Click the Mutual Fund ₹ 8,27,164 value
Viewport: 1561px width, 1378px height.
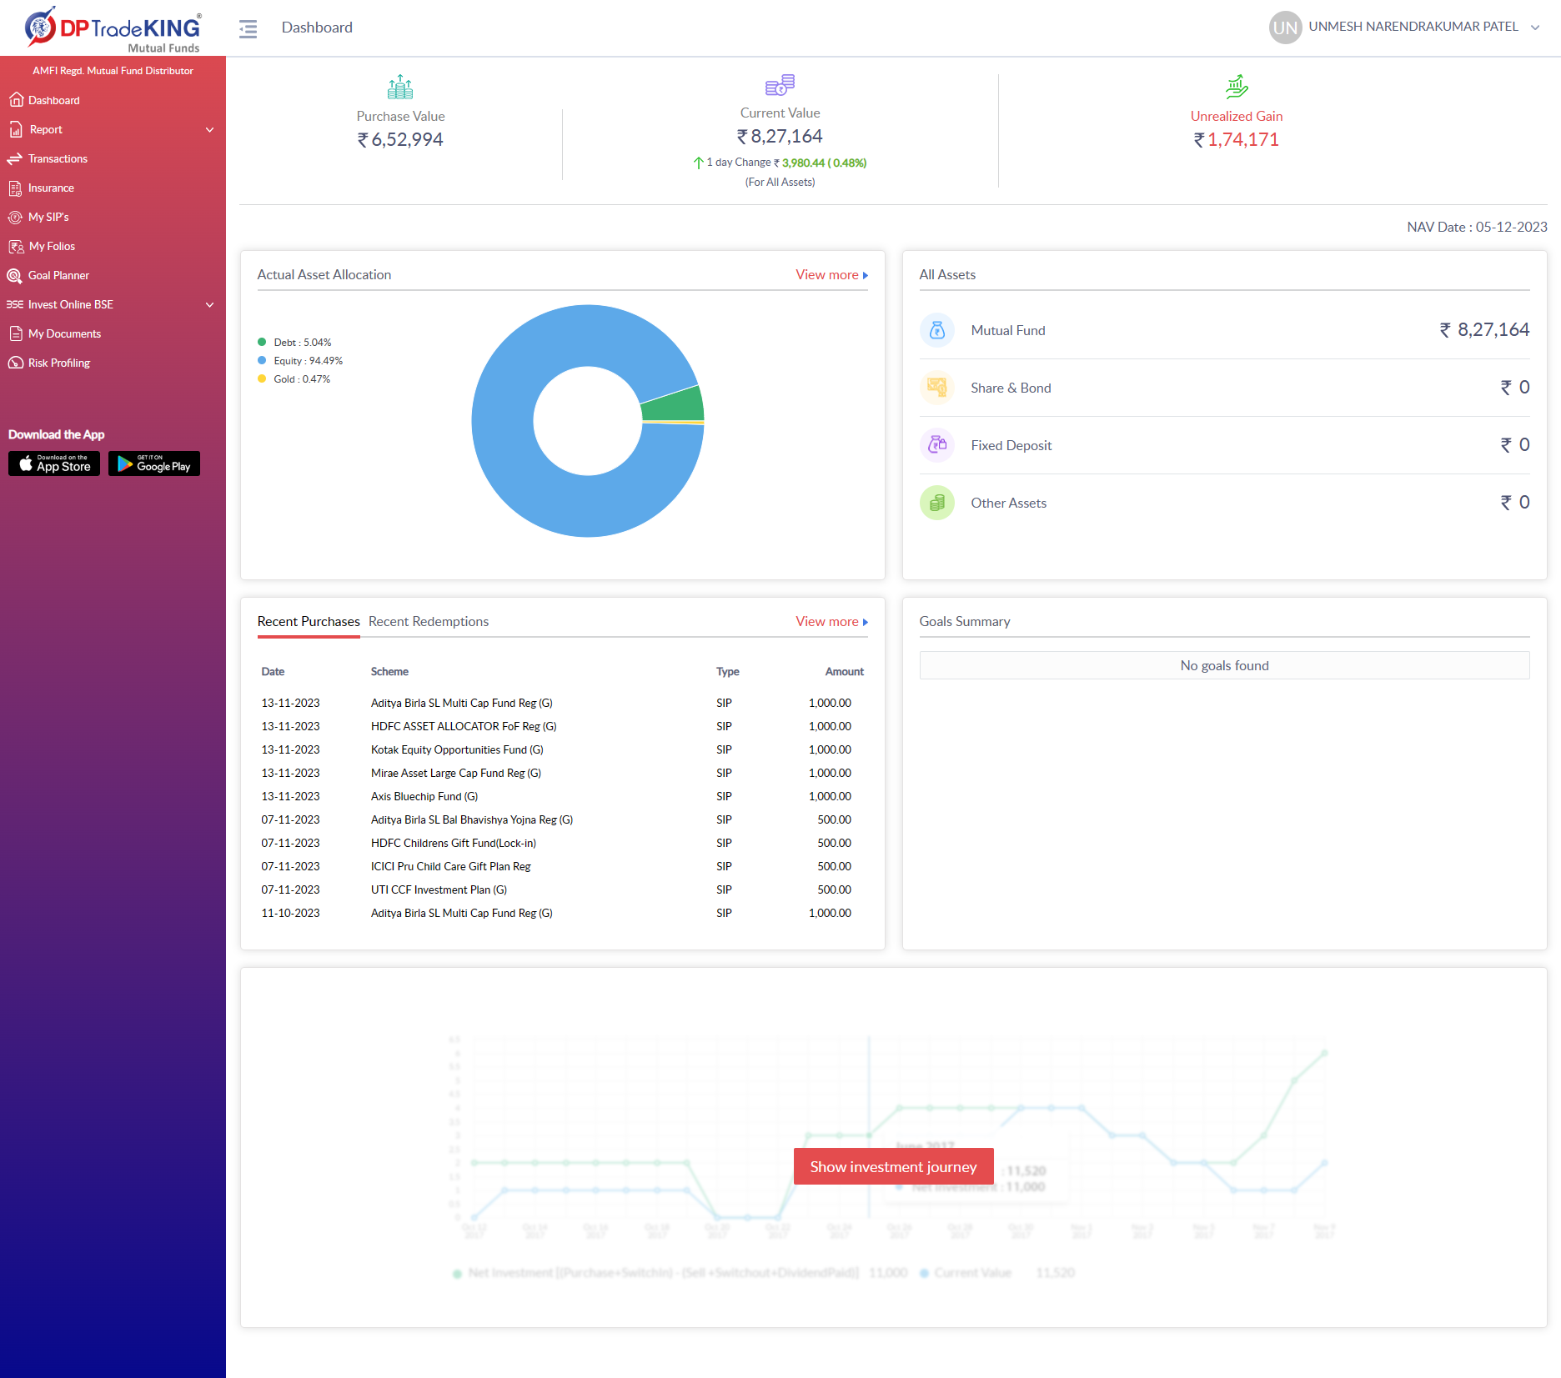(x=1484, y=330)
